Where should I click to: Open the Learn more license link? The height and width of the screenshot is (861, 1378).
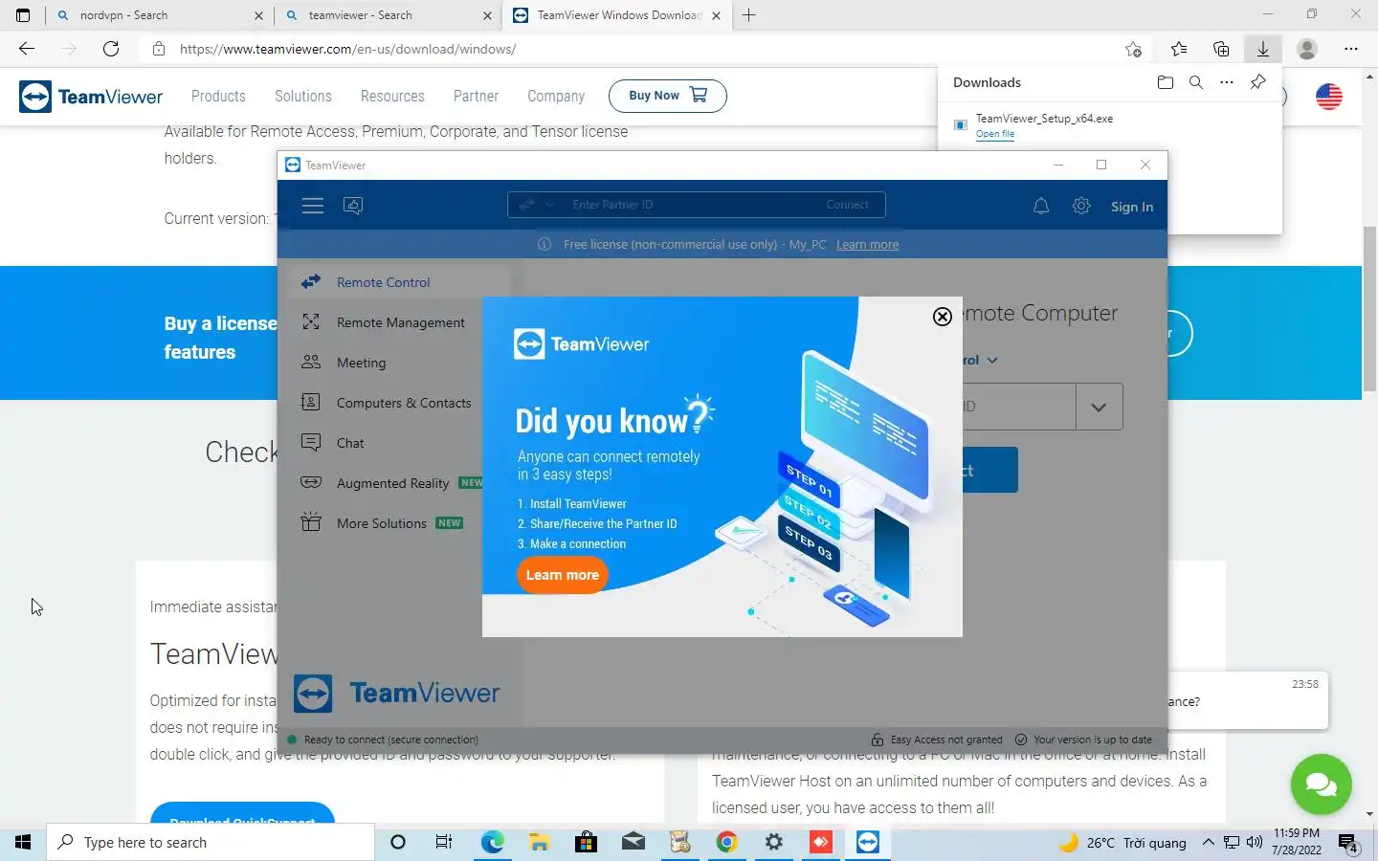point(867,245)
